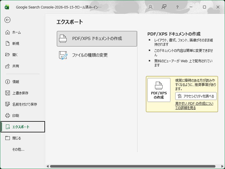Click the Excel app icon in the title bar

[7, 7]
